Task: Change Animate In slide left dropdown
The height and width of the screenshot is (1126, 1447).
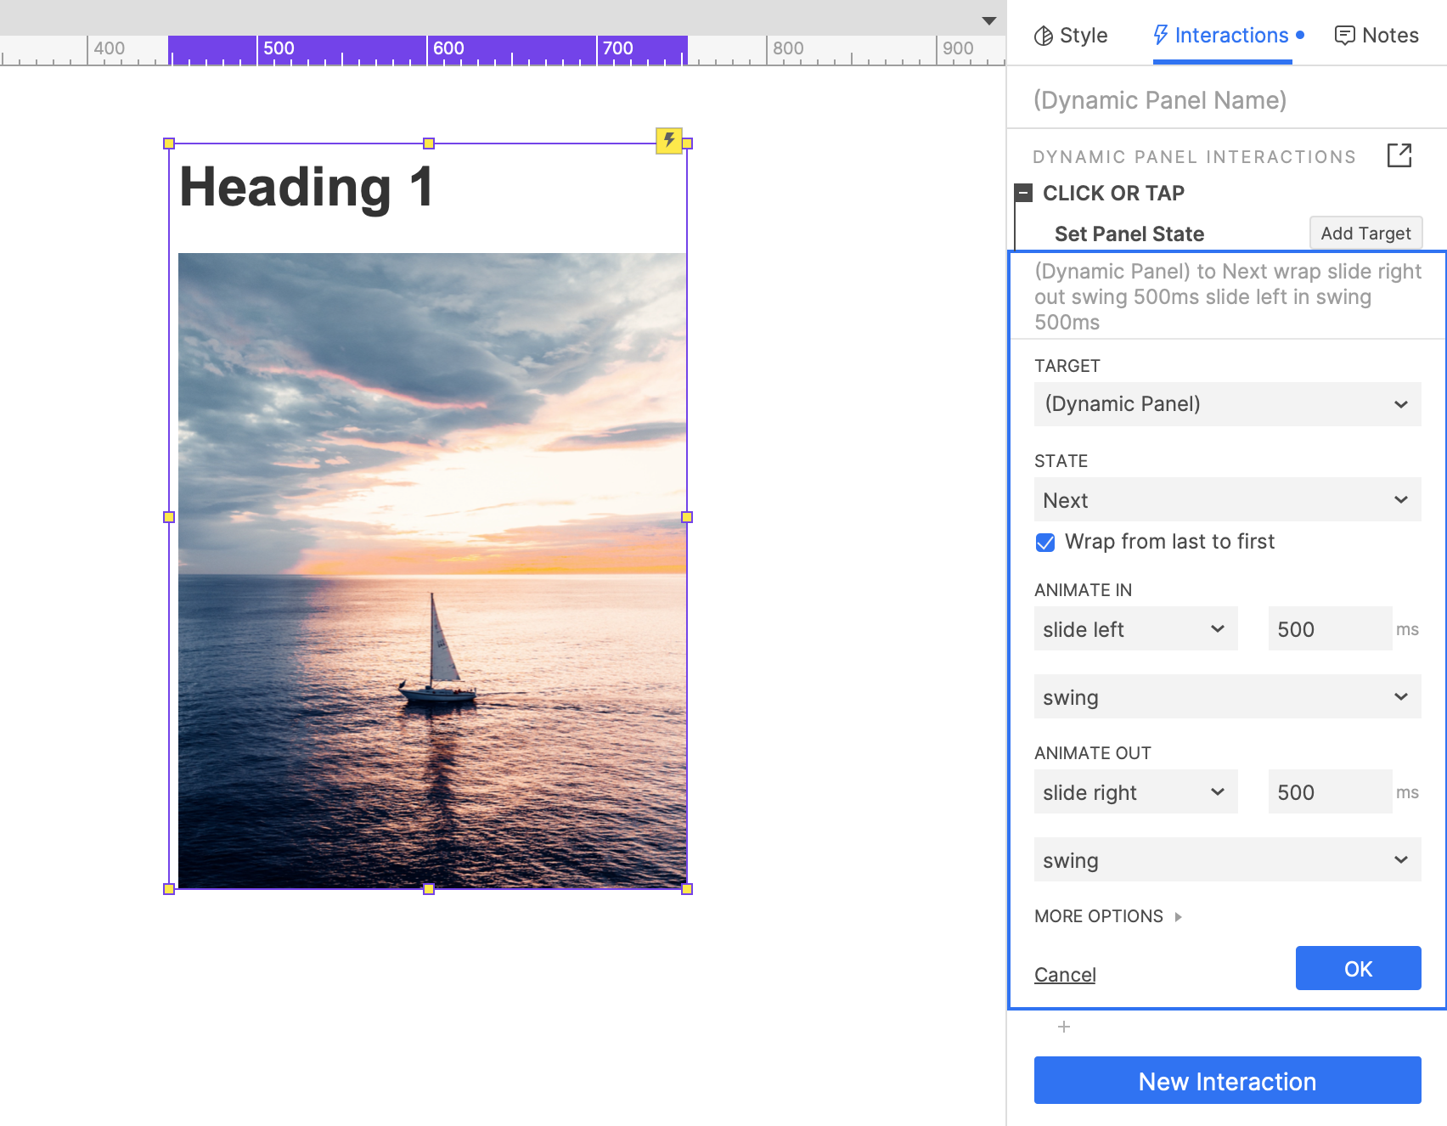Action: [1135, 629]
